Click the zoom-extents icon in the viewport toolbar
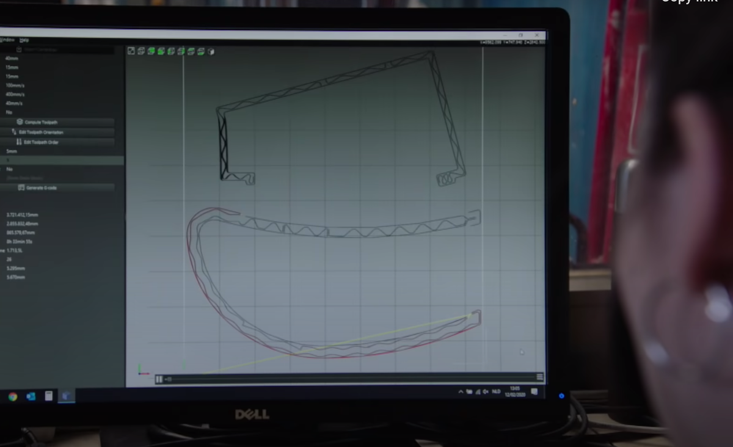733x447 pixels. click(x=131, y=51)
